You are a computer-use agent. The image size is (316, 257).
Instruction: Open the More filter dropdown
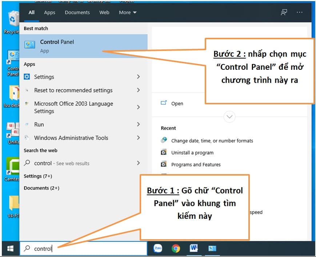(128, 12)
